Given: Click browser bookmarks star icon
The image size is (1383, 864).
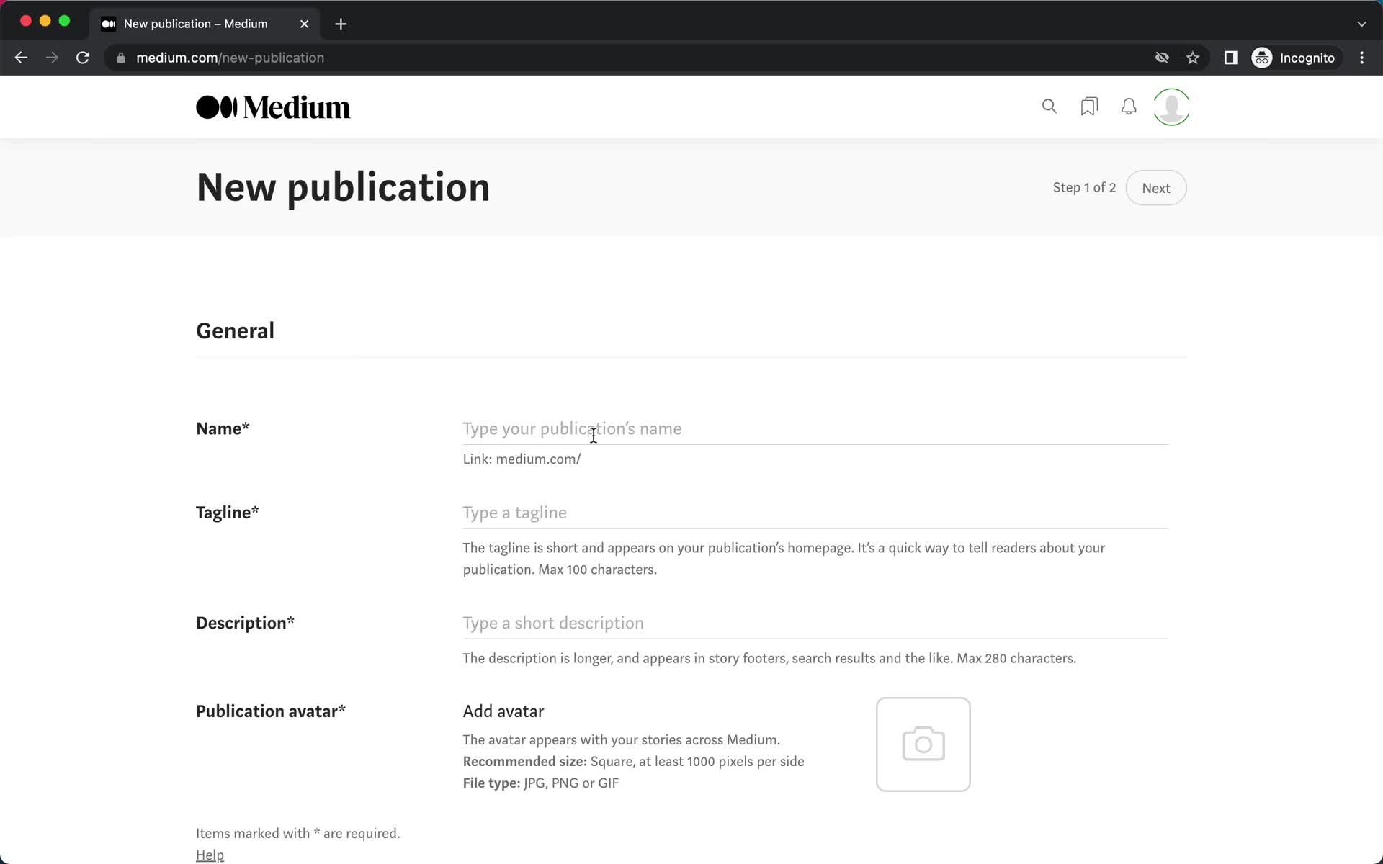Looking at the screenshot, I should pyautogui.click(x=1192, y=58).
